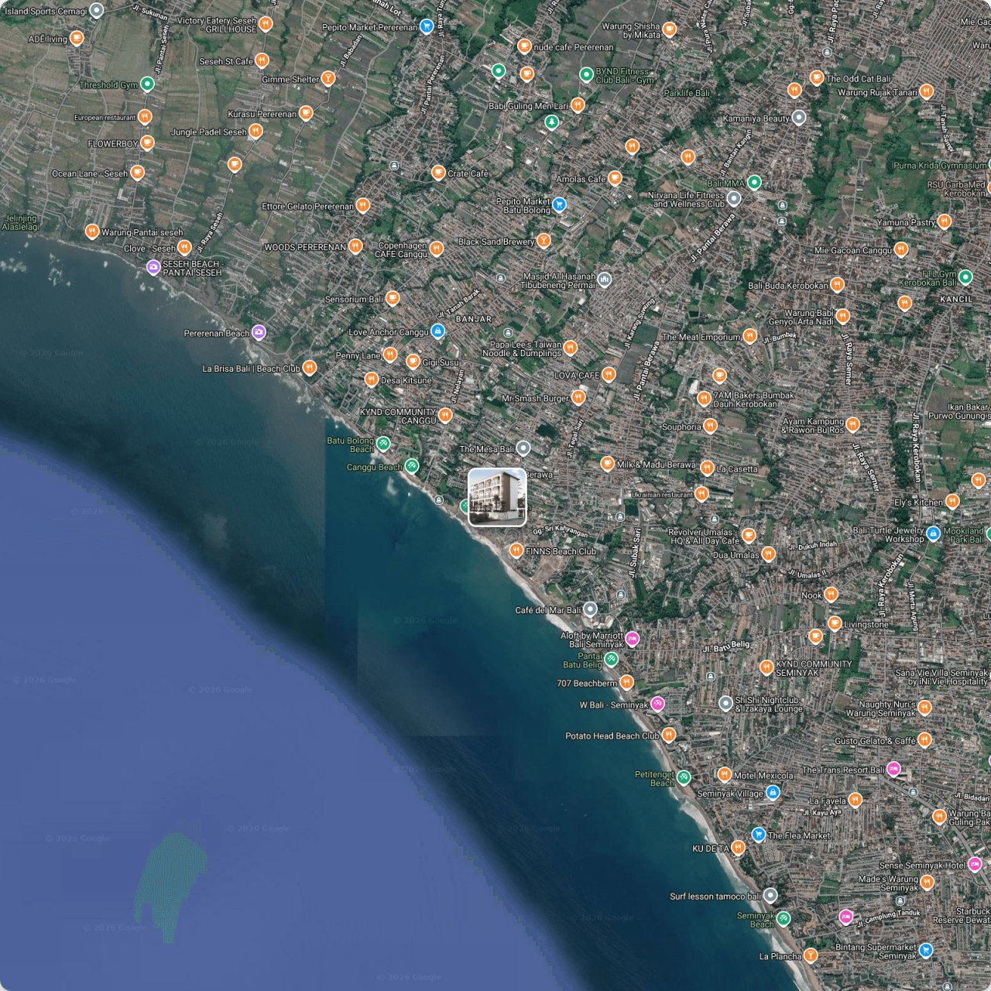Click the Gigi Susu cafe pin
Image resolution: width=991 pixels, height=991 pixels.
[413, 362]
